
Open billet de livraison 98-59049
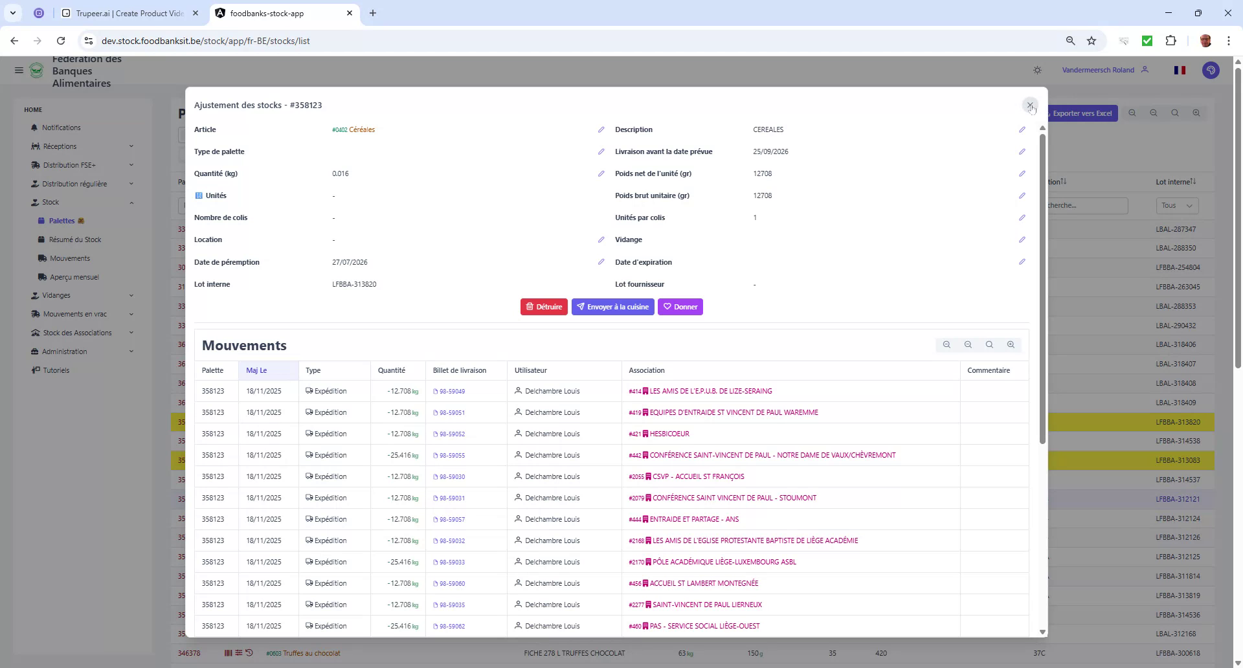(x=449, y=391)
